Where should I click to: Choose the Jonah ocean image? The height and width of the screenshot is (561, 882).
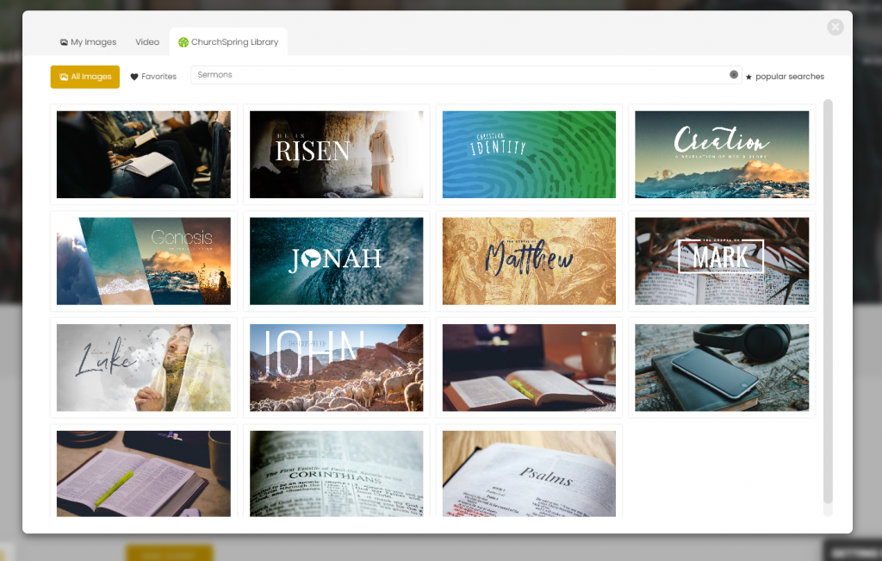336,261
